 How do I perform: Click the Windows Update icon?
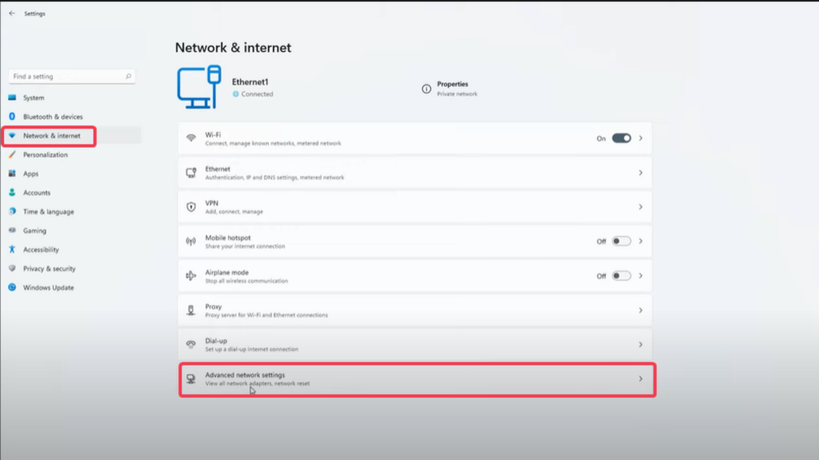point(12,287)
